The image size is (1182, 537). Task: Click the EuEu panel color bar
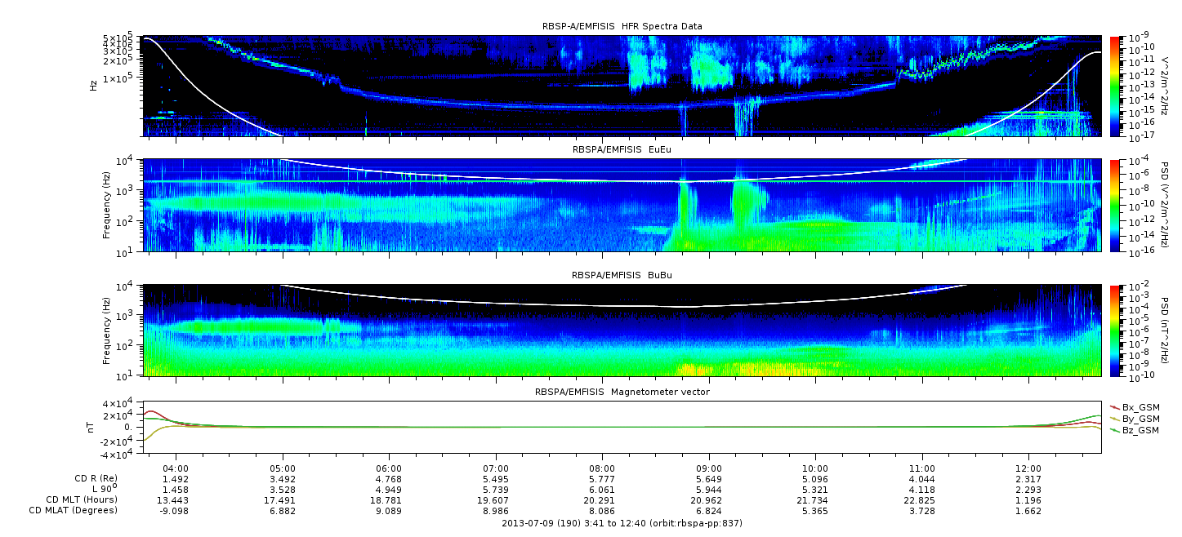point(1115,206)
